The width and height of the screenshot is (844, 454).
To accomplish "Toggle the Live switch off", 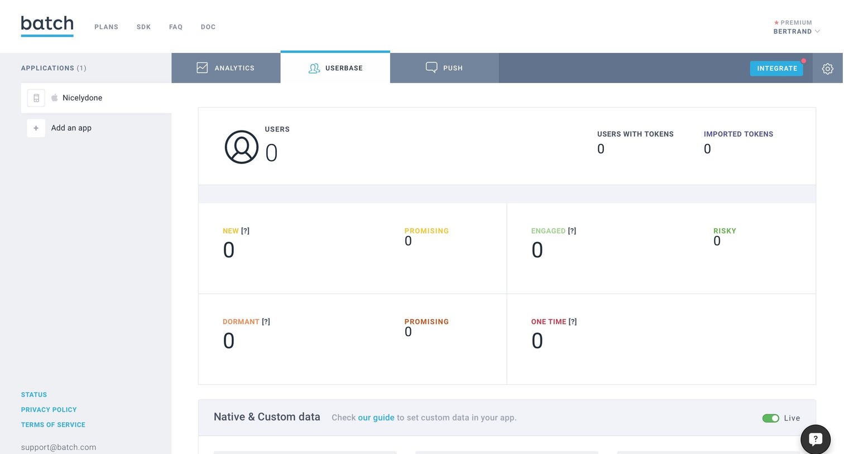I will [771, 418].
